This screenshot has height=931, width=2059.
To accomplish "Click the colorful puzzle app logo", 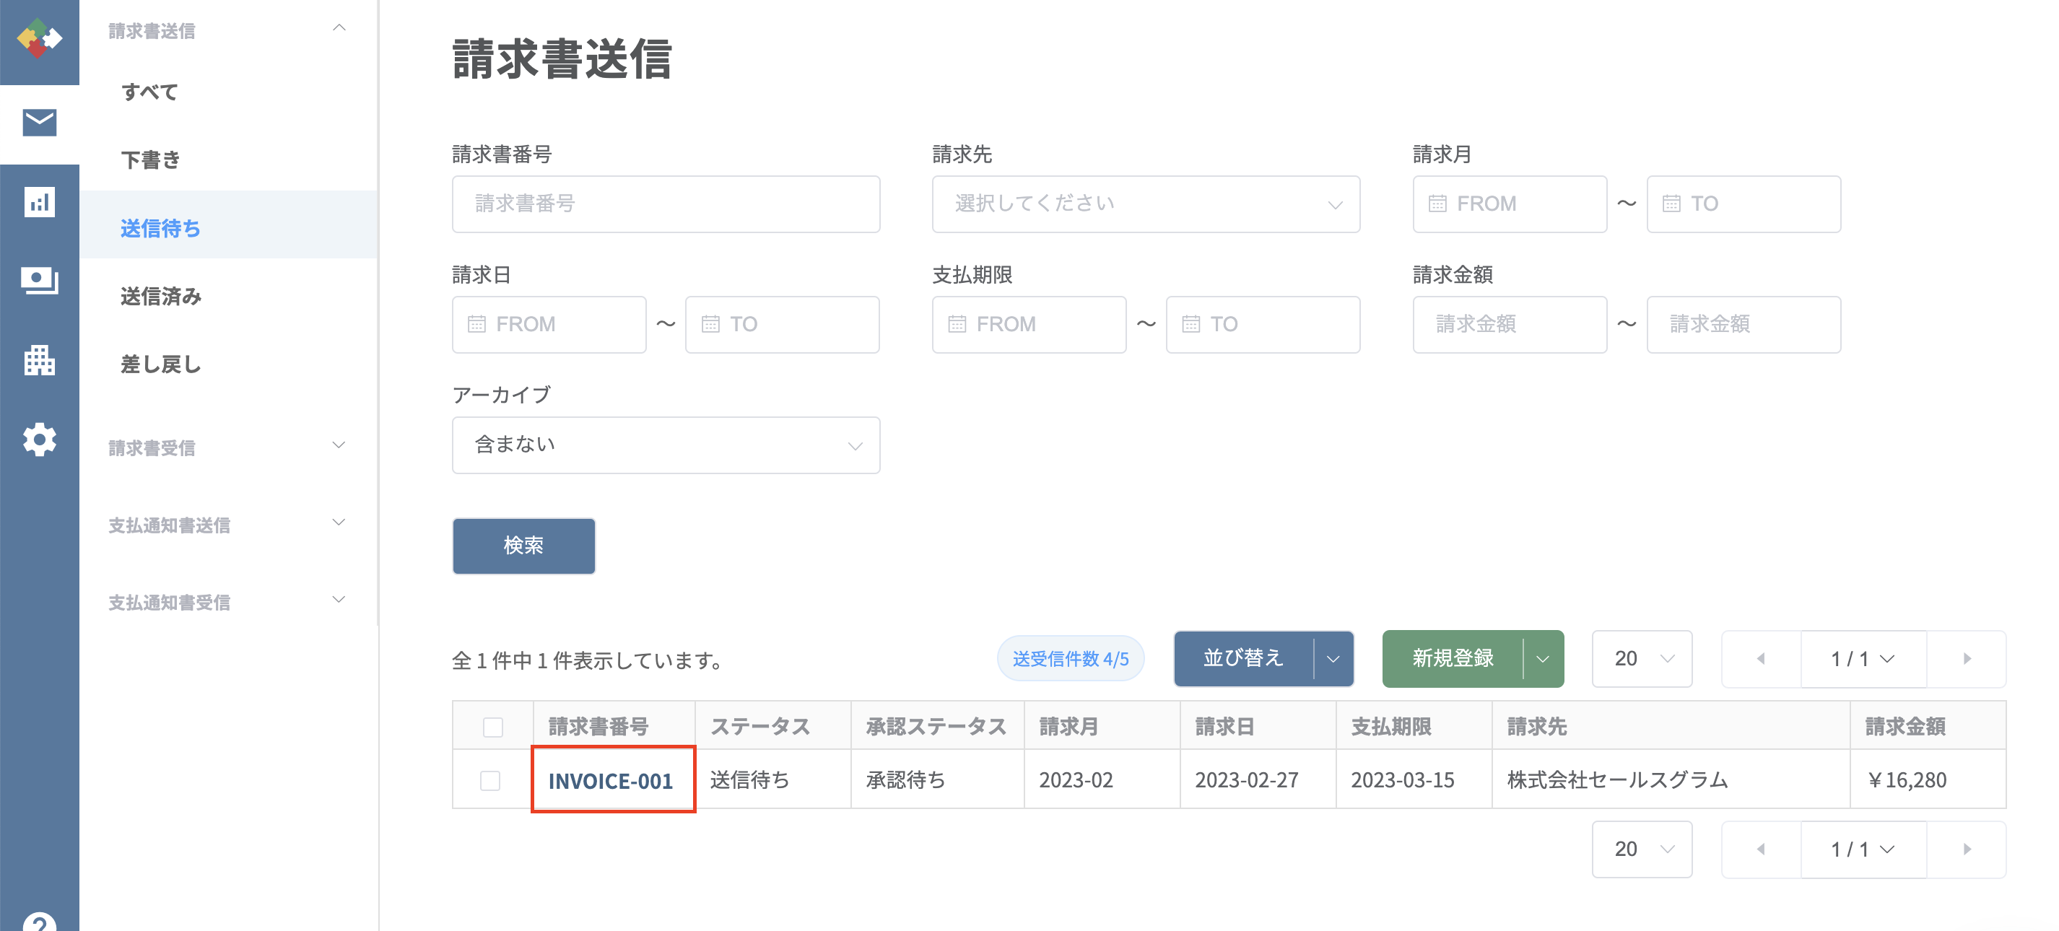I will 39,38.
